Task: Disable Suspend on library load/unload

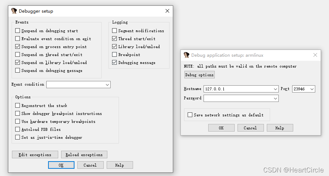Action: (x=18, y=63)
